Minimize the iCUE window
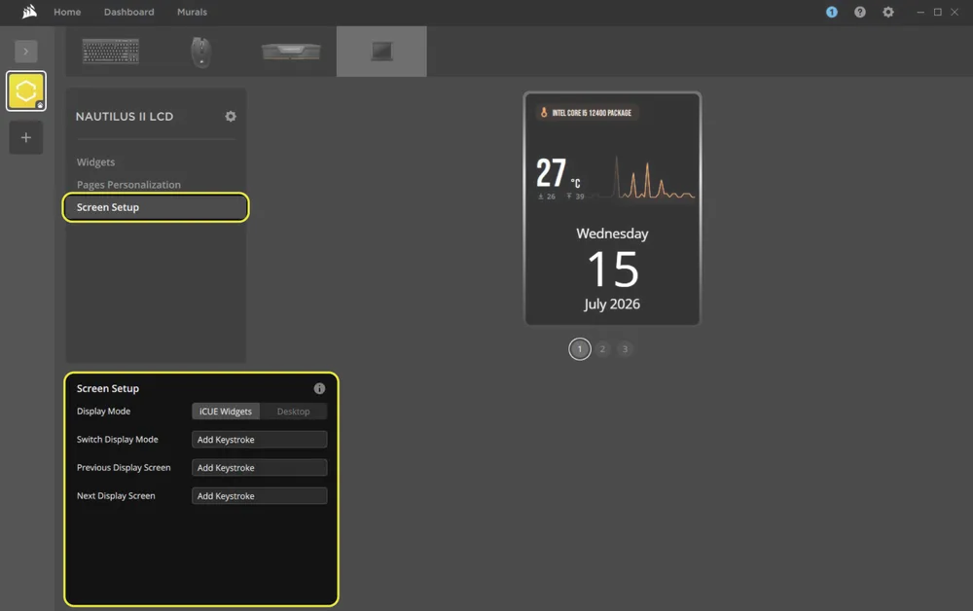Image resolution: width=973 pixels, height=611 pixels. click(x=920, y=12)
